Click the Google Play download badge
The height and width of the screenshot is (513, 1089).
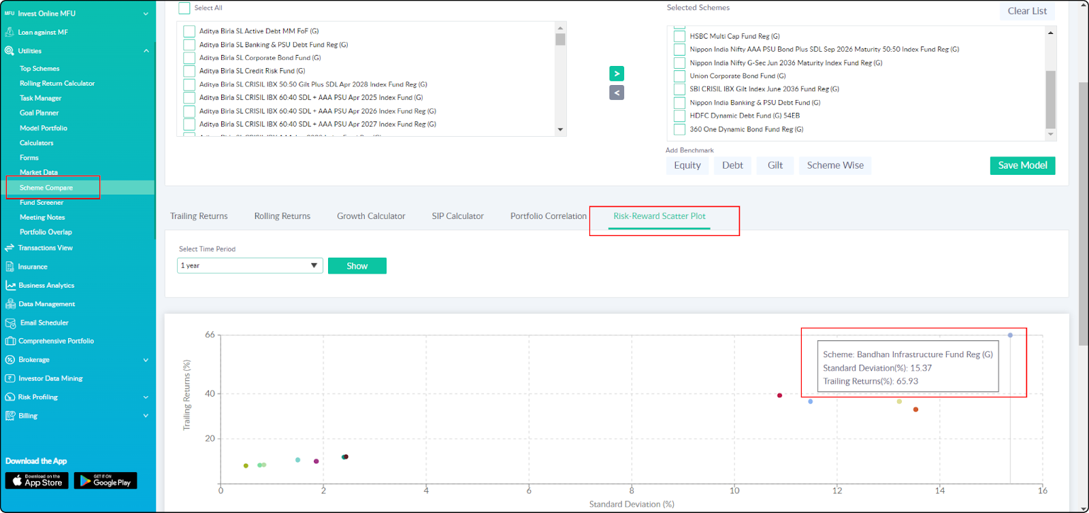tap(105, 481)
